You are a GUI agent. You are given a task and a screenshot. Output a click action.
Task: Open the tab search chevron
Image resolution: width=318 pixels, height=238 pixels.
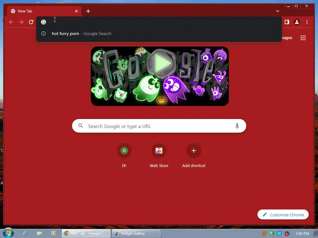[x=277, y=11]
